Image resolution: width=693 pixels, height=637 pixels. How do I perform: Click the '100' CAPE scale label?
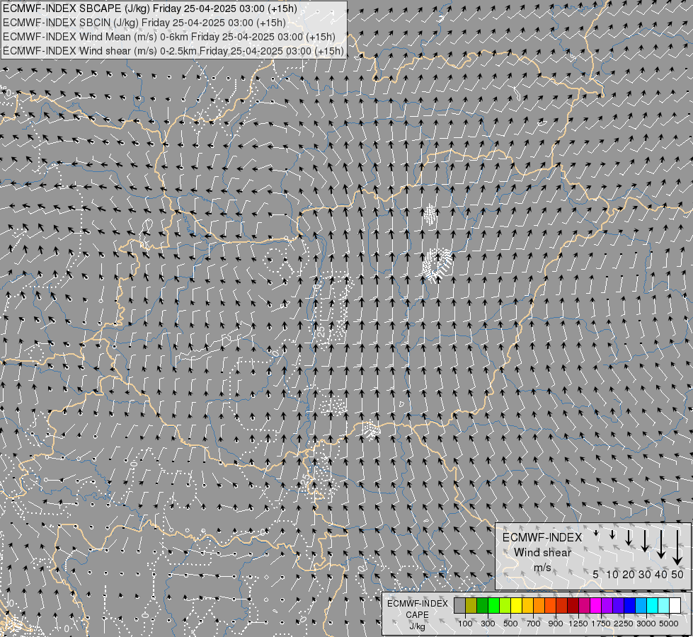[x=465, y=624]
